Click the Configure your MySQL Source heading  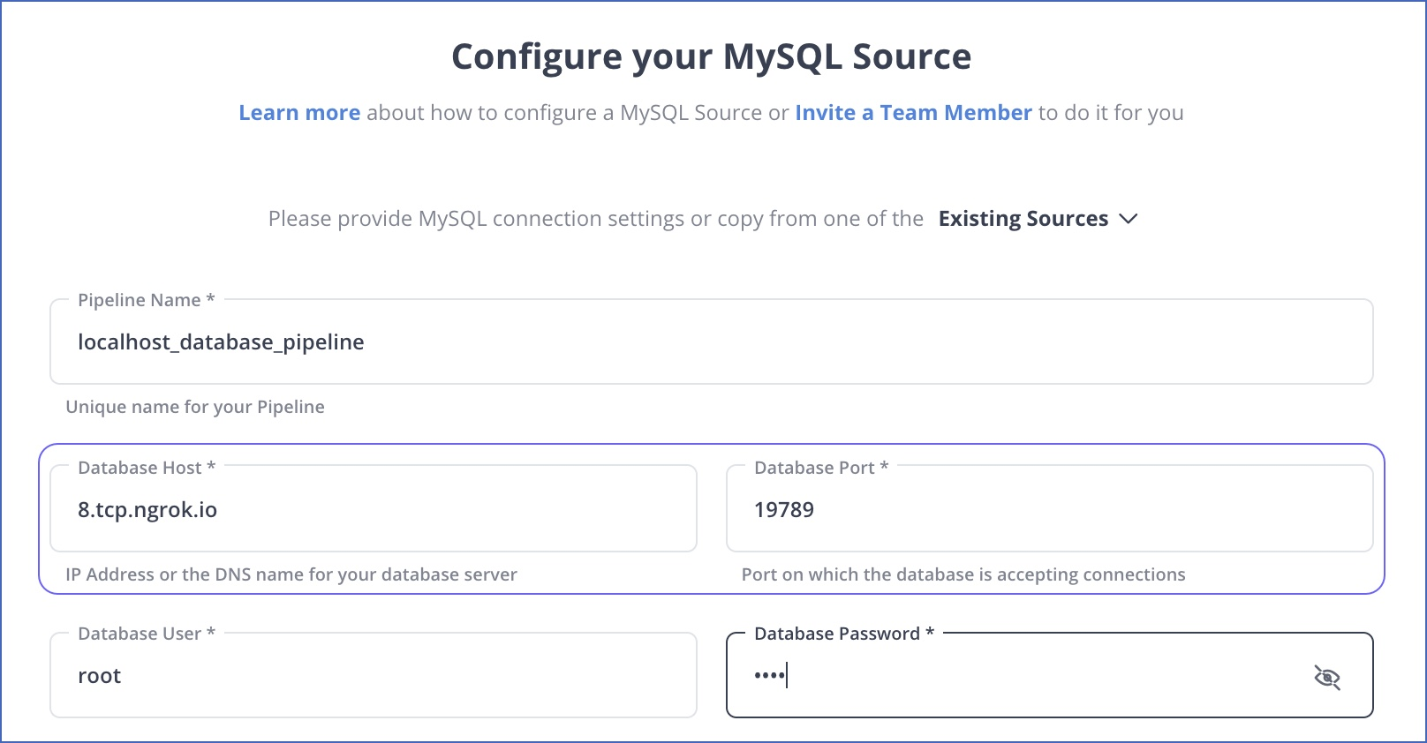coord(712,56)
